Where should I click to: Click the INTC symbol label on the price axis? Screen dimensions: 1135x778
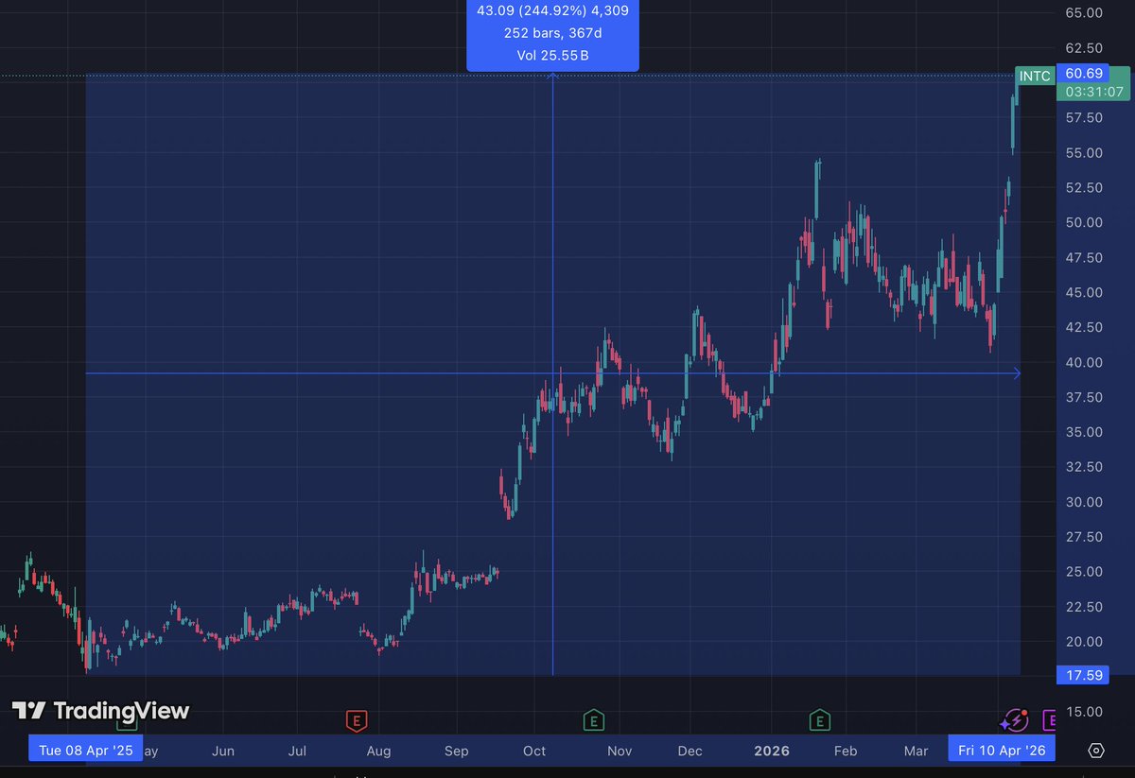pos(1035,76)
